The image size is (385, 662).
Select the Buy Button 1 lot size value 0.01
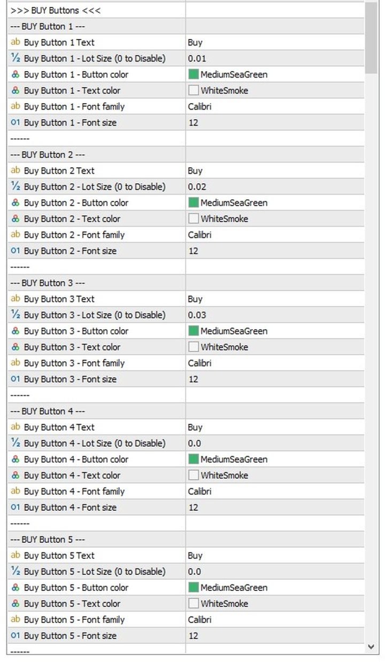coord(197,58)
